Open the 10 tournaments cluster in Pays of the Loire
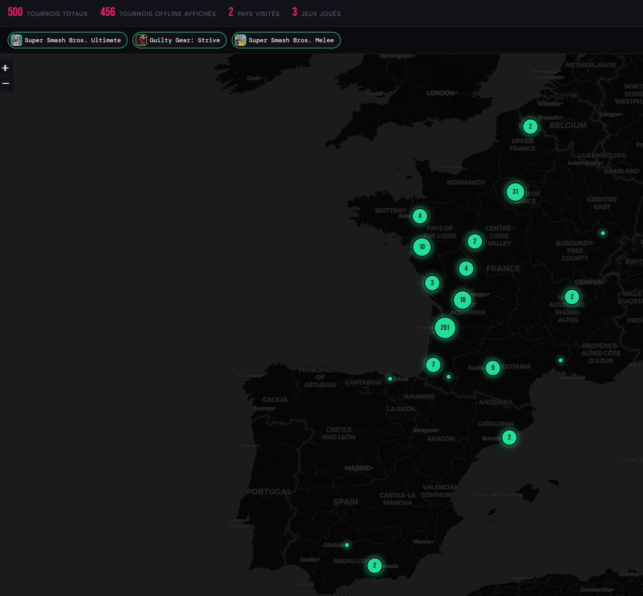The height and width of the screenshot is (596, 643). pyautogui.click(x=422, y=247)
